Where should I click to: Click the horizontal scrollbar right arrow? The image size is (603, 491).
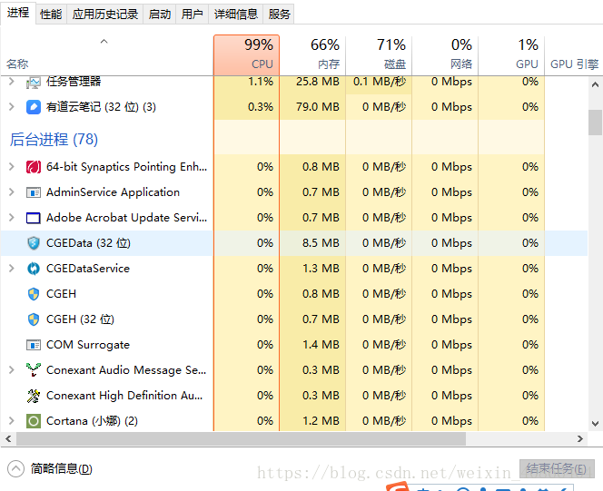click(x=580, y=438)
